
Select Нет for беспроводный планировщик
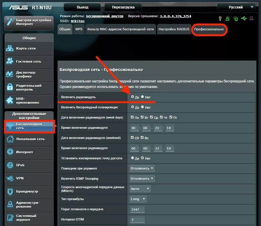pos(142,107)
